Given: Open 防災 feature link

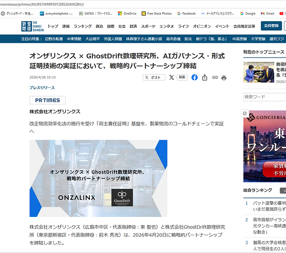Looking at the screenshot, I should point(188,39).
